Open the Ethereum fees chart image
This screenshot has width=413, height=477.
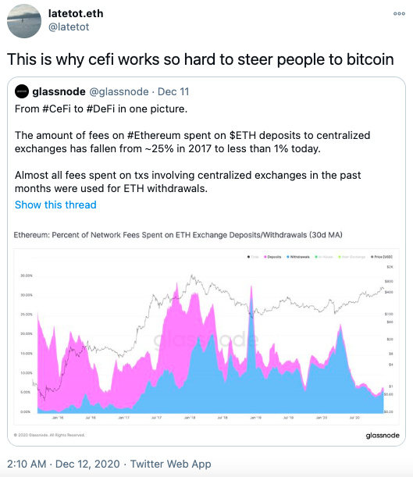(x=206, y=333)
